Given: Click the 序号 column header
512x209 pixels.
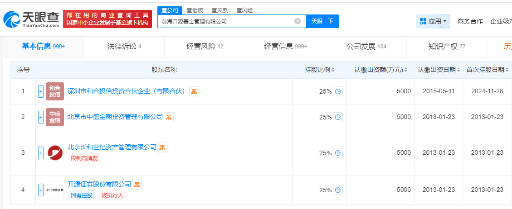Looking at the screenshot, I should 23,70.
